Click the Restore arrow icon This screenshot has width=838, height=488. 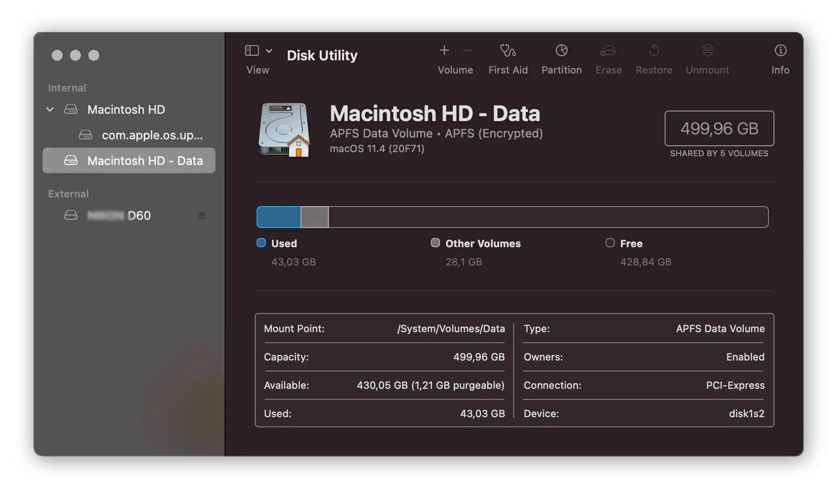pyautogui.click(x=654, y=50)
